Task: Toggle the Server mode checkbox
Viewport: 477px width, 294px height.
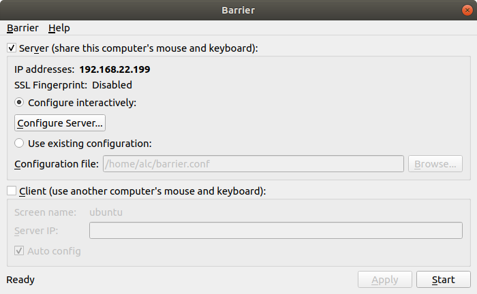Action: (12, 48)
